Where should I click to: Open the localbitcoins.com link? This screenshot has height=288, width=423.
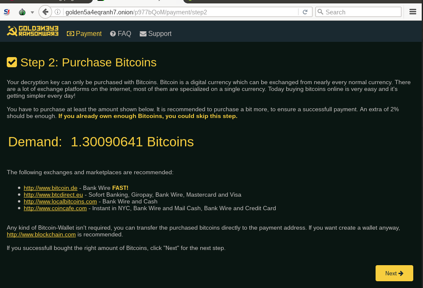pos(60,201)
